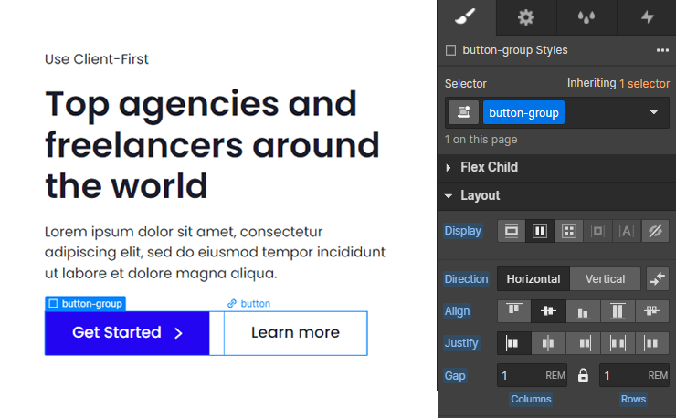The height and width of the screenshot is (418, 676).
Task: Align children to the bottom (end)
Action: 583,311
